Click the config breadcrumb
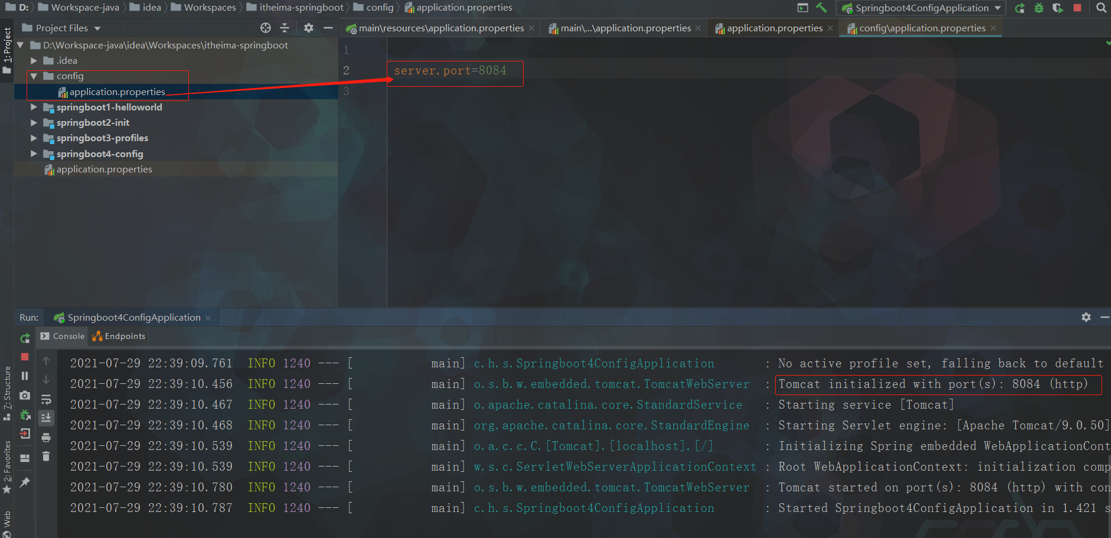Viewport: 1111px width, 538px height. click(x=374, y=8)
